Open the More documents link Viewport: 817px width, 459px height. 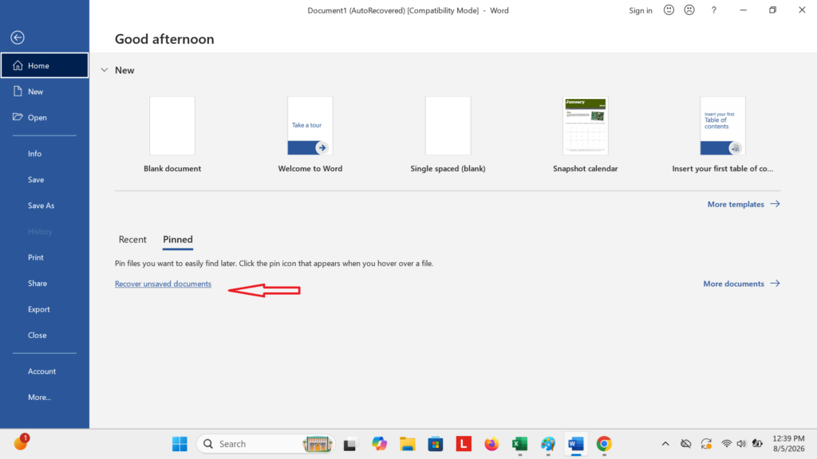[x=741, y=284]
